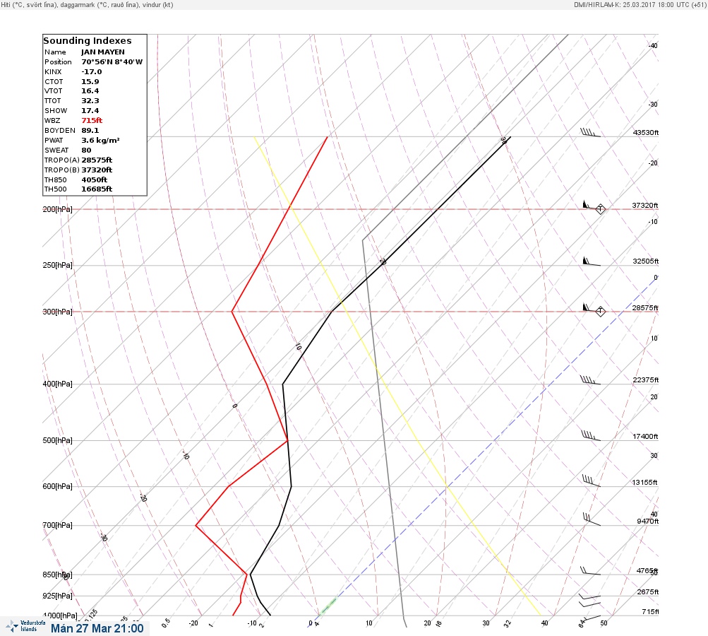Click the 13155ft height label
This screenshot has width=708, height=636.
click(644, 483)
